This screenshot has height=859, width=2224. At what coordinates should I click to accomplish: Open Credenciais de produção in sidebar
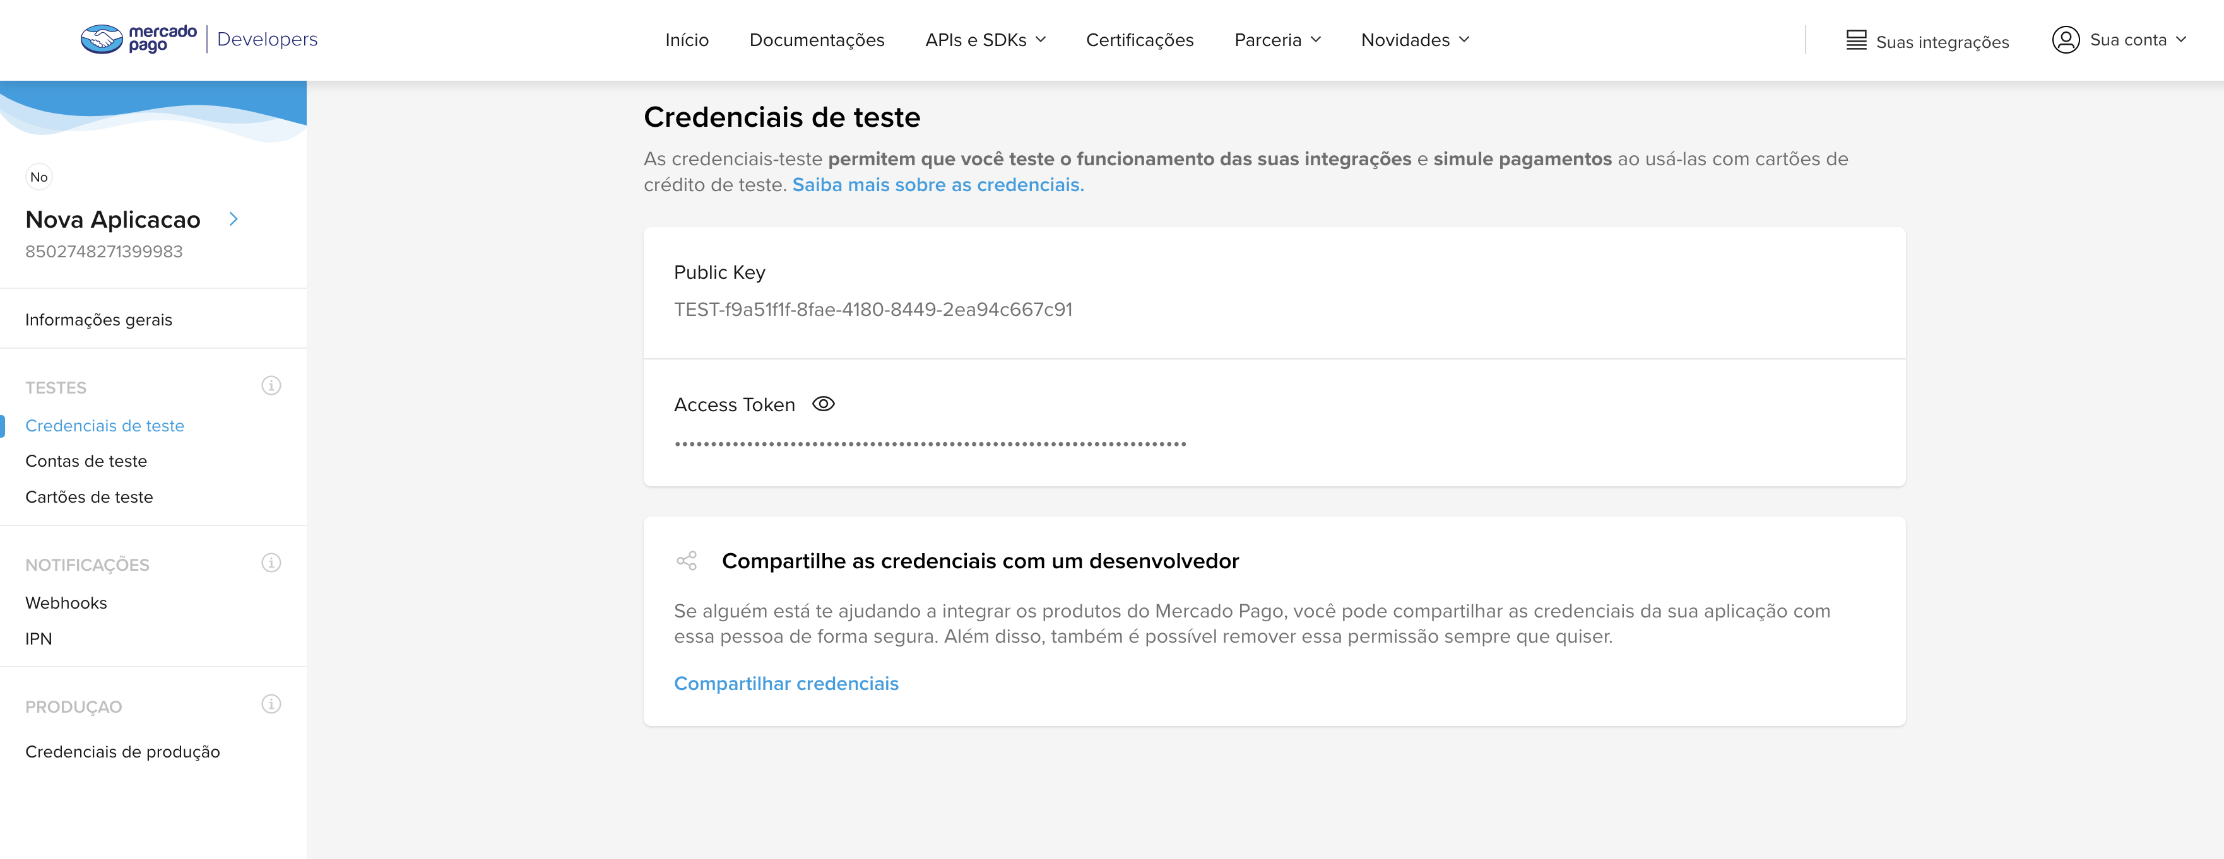pyautogui.click(x=122, y=752)
